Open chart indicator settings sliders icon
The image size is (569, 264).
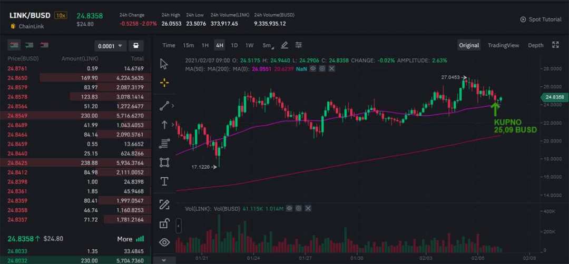(x=299, y=45)
